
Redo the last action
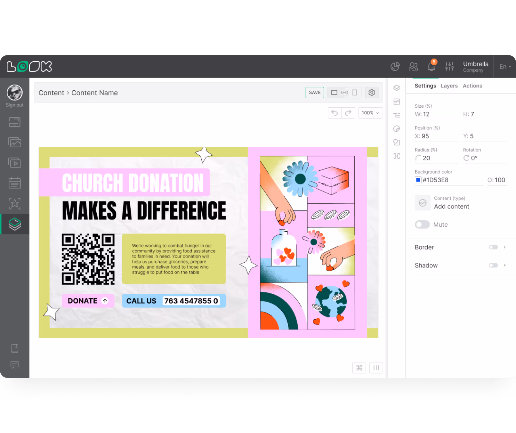pos(348,113)
